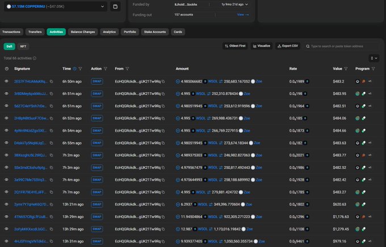Click the swap arrows icon in the 12.987 WSOL row

click(211, 229)
